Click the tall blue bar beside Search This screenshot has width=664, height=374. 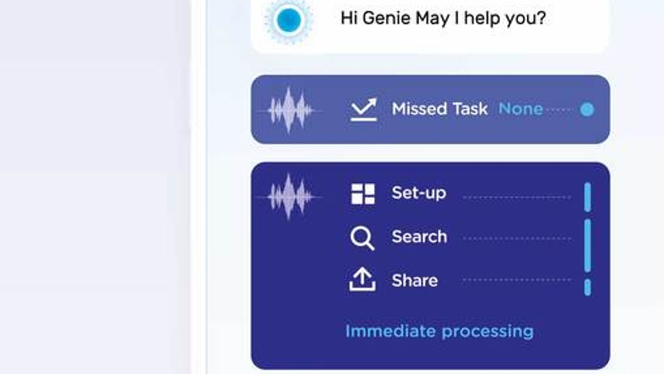[x=587, y=245]
